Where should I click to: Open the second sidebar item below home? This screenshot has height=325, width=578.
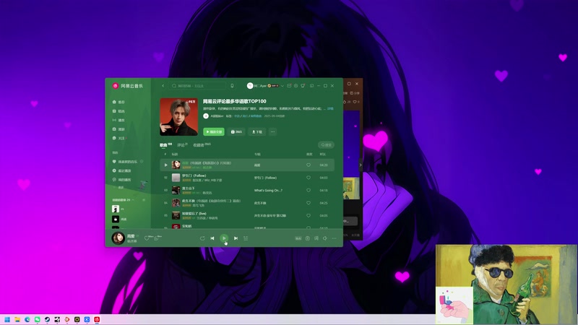pos(118,111)
